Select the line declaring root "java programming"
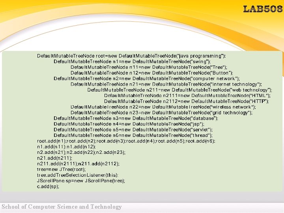The width and height of the screenshot is (284, 213). 131,56
